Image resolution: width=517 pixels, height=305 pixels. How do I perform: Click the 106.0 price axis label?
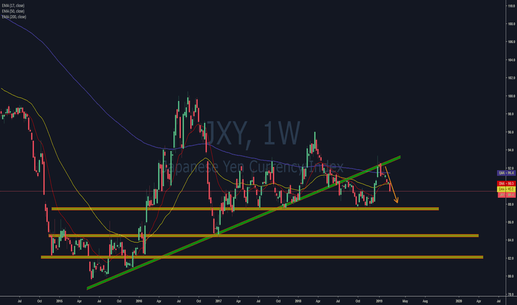point(511,42)
